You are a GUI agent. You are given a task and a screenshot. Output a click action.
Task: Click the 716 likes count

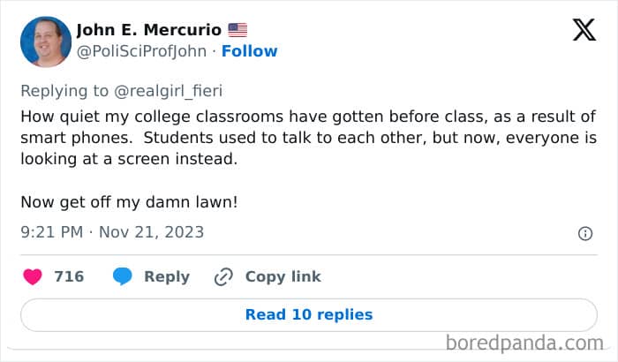click(x=69, y=276)
